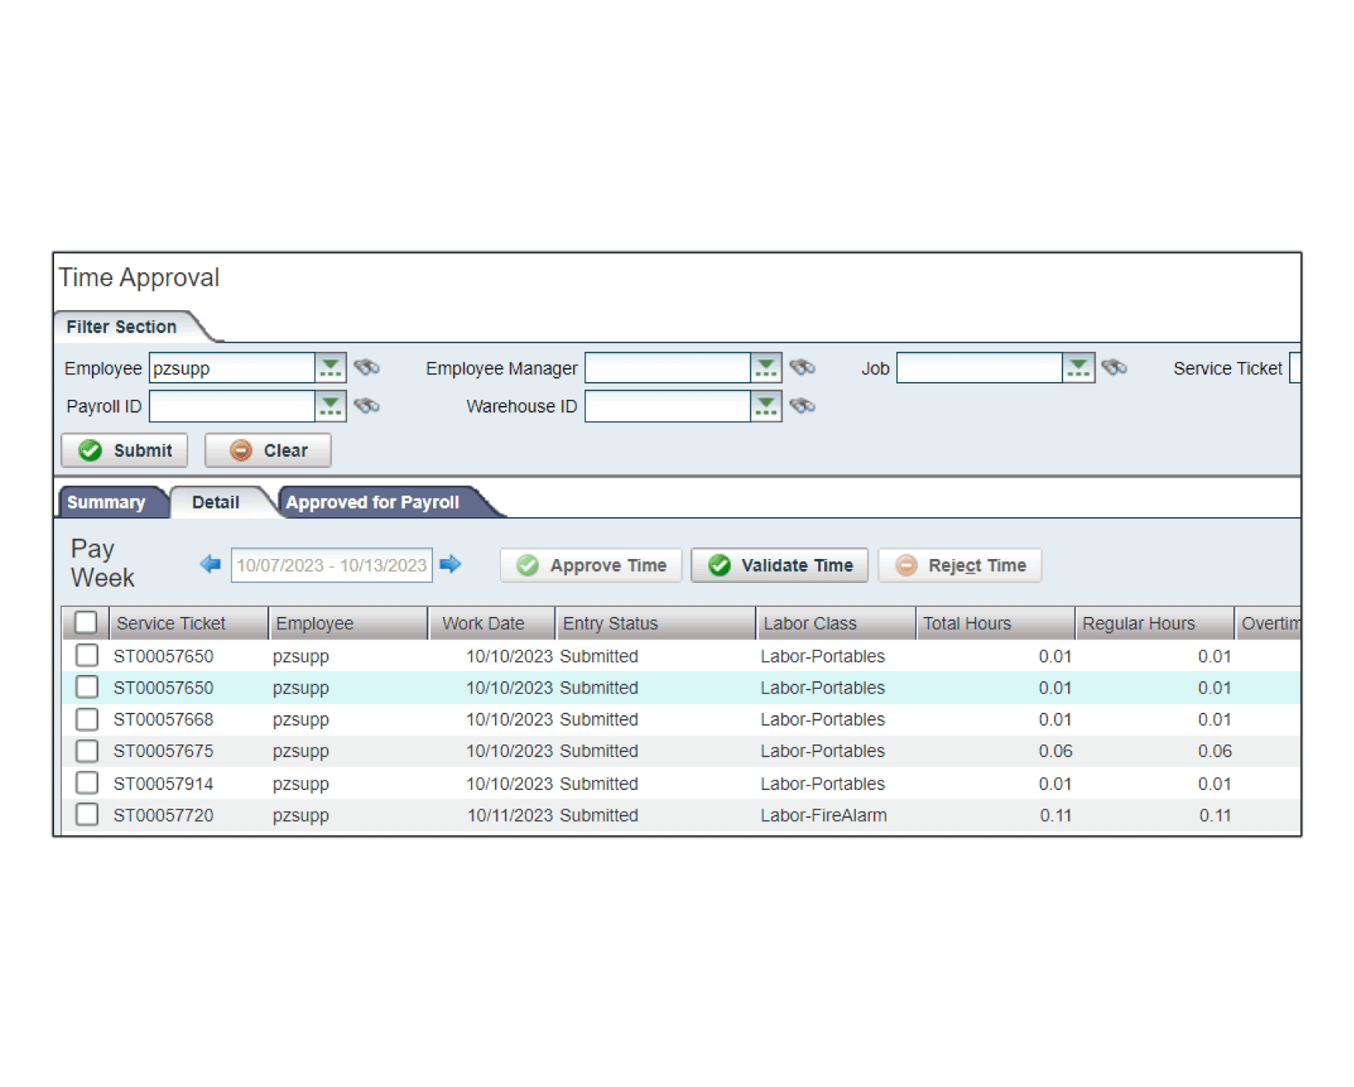Click the Reject Time button
This screenshot has height=1087, width=1354.
960,565
